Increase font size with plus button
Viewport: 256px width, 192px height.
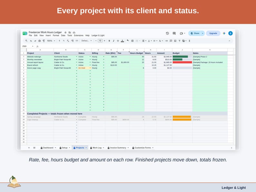tap(104, 41)
